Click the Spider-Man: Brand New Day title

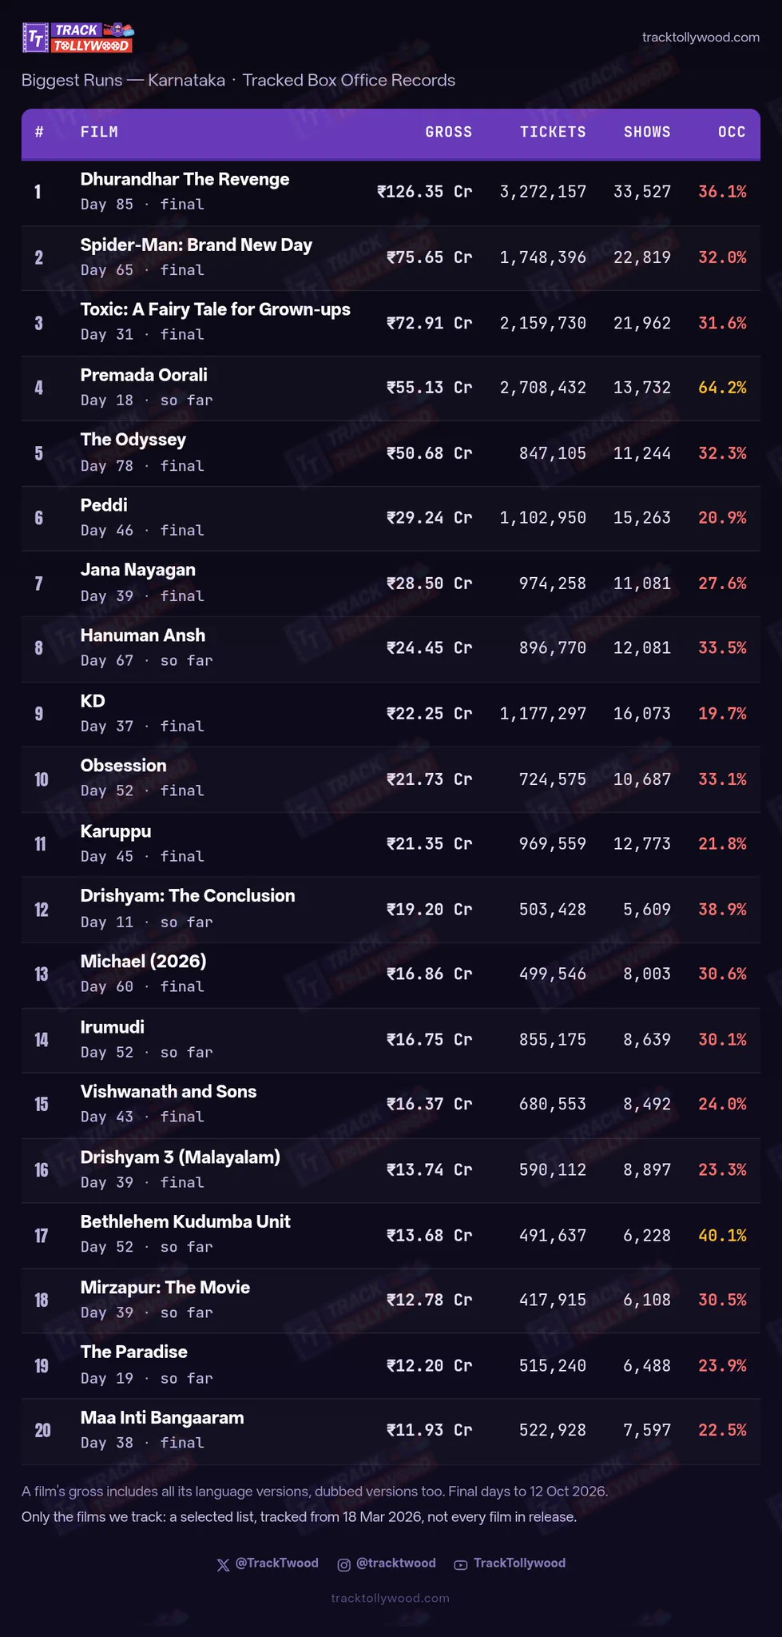click(196, 245)
